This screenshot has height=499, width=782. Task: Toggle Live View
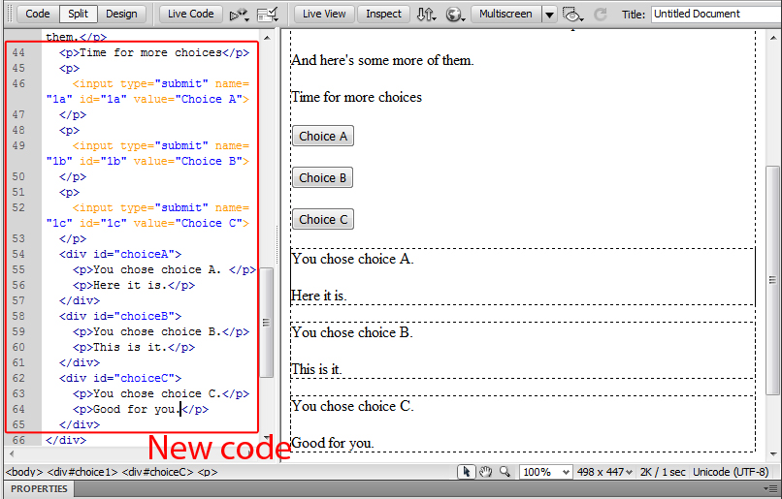[x=324, y=14]
